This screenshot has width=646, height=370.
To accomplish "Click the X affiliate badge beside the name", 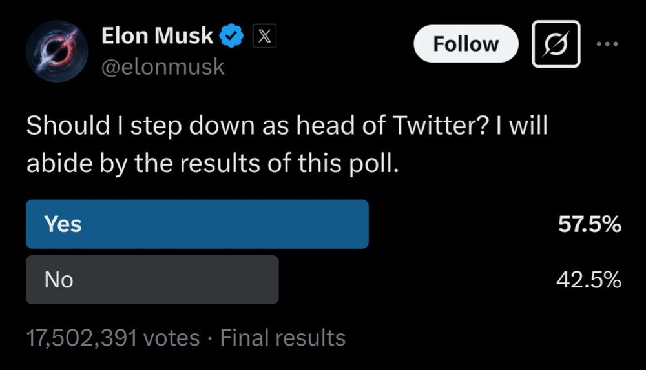I will pos(264,35).
